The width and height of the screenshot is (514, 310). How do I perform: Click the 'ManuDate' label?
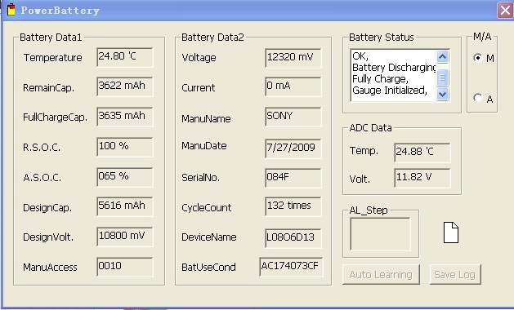pos(204,146)
